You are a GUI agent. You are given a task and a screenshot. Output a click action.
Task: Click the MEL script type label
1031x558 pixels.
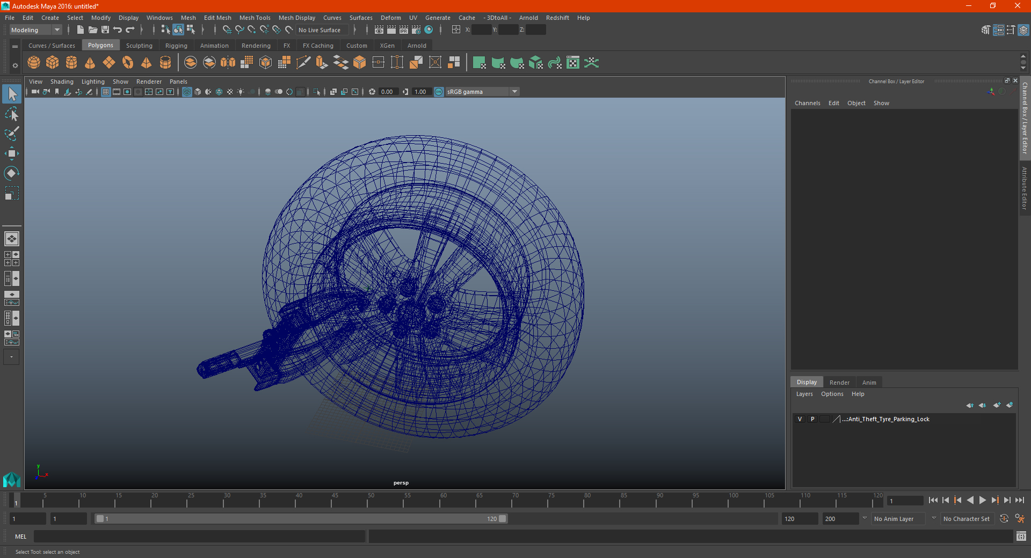point(21,537)
